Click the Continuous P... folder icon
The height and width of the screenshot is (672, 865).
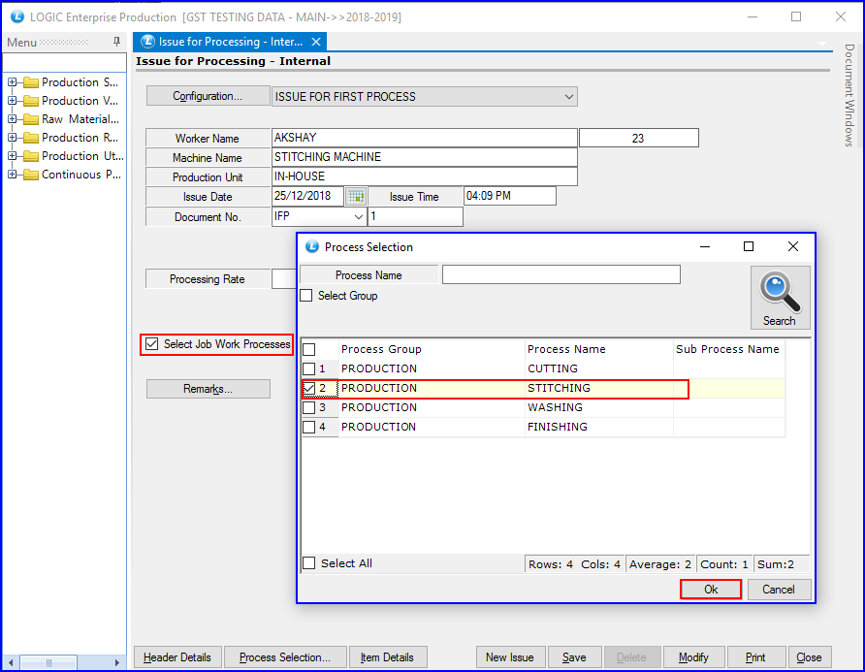coord(31,175)
